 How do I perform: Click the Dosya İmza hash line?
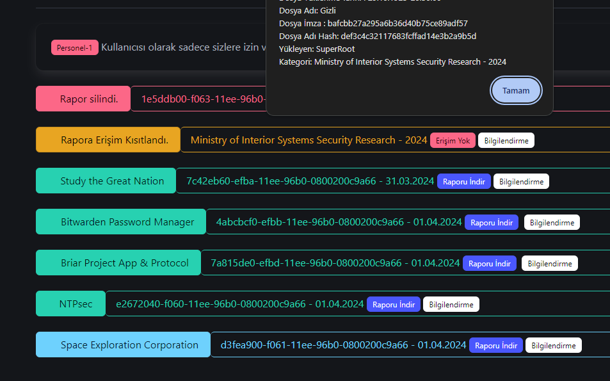[x=373, y=23]
